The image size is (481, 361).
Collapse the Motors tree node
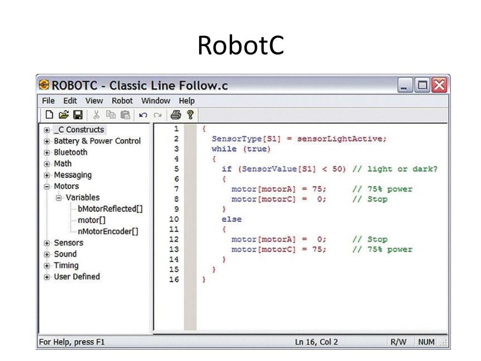[x=47, y=187]
